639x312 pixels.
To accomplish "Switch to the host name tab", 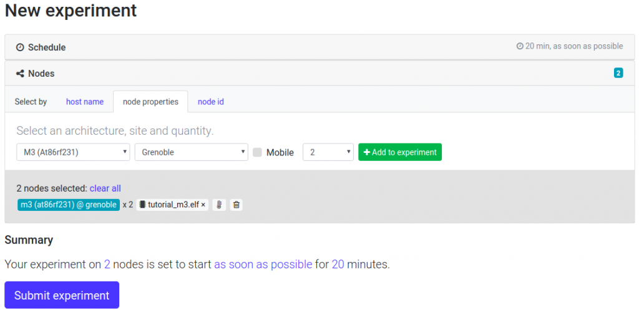I will click(x=85, y=102).
